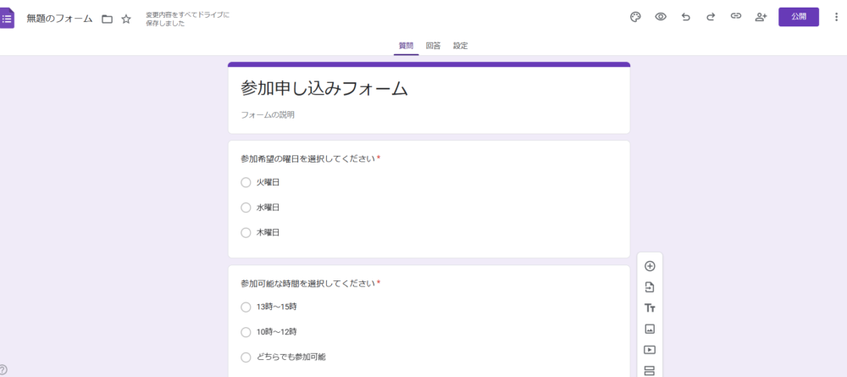Open the three-dot more options menu
Viewport: 847px width, 377px height.
836,17
